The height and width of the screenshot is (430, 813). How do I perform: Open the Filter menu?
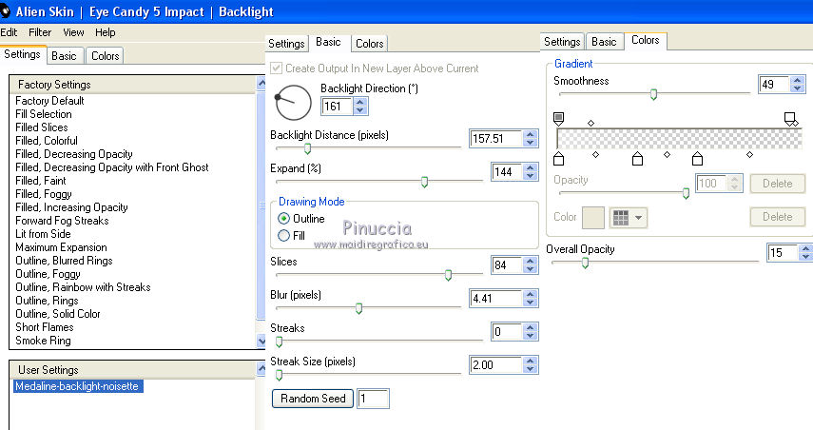click(x=40, y=32)
